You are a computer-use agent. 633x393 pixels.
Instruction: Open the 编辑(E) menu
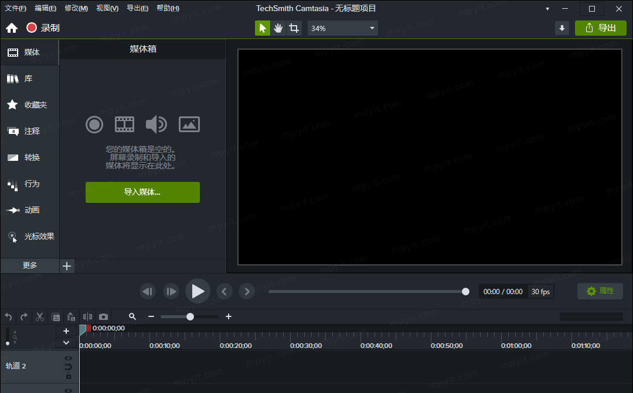46,8
